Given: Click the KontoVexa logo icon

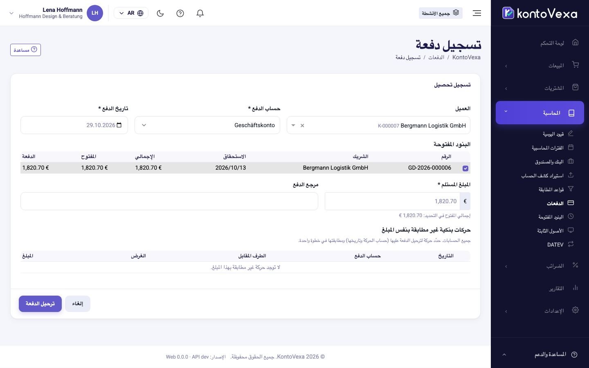Looking at the screenshot, I should pyautogui.click(x=508, y=13).
